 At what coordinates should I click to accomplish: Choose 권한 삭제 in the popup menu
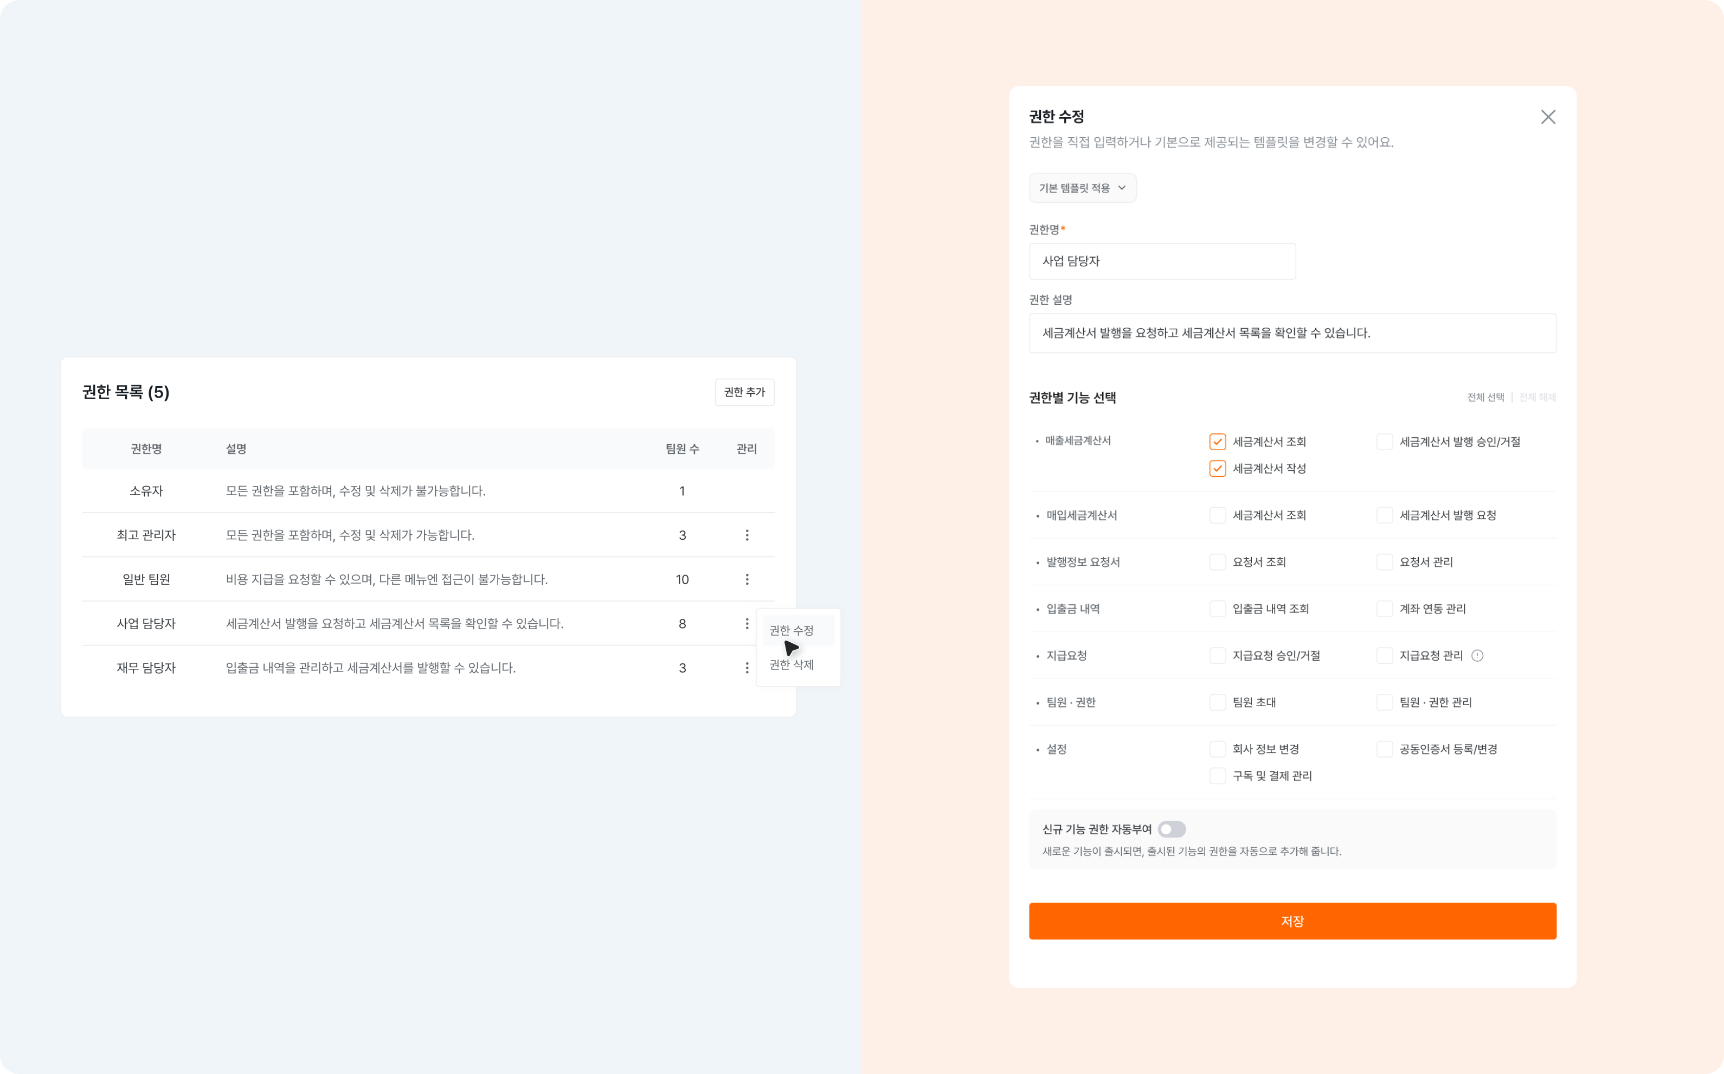coord(792,665)
